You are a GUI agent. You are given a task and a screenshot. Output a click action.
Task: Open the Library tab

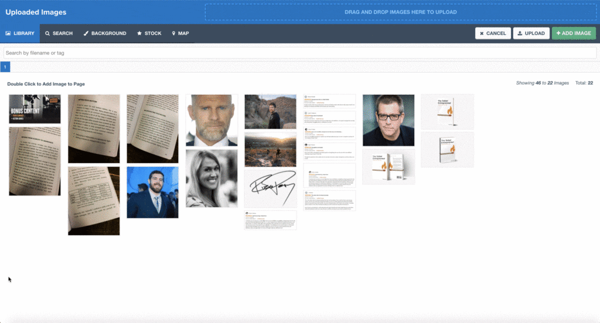(x=20, y=33)
